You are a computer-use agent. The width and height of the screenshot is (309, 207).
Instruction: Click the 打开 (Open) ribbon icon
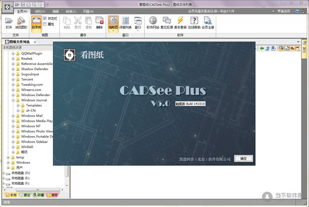coord(9,23)
